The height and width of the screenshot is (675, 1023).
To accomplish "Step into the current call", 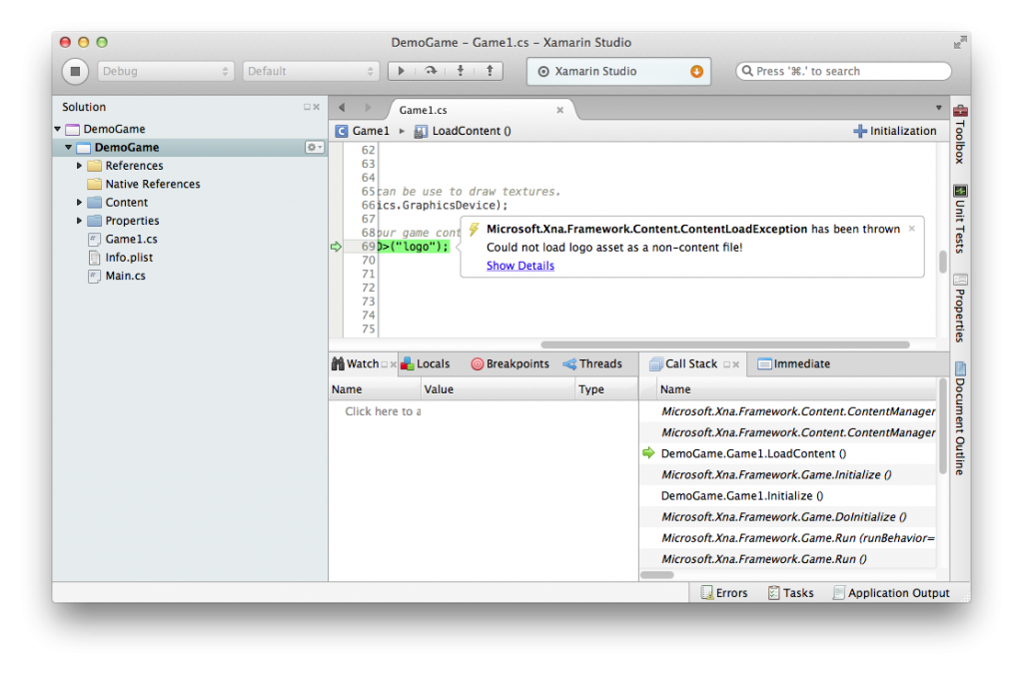I will tap(460, 71).
